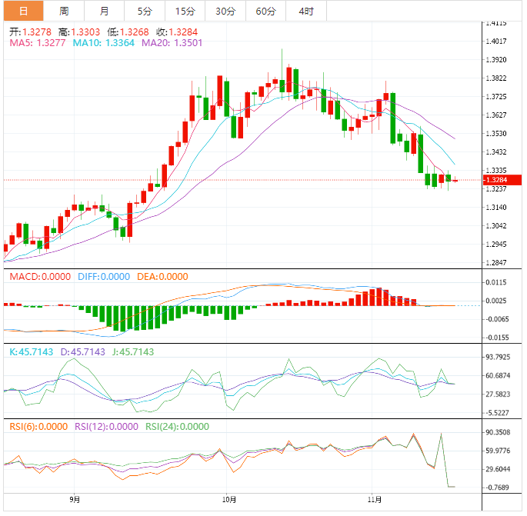
Task: Click the -5.5227 KDJ axis label
Action: 497,413
